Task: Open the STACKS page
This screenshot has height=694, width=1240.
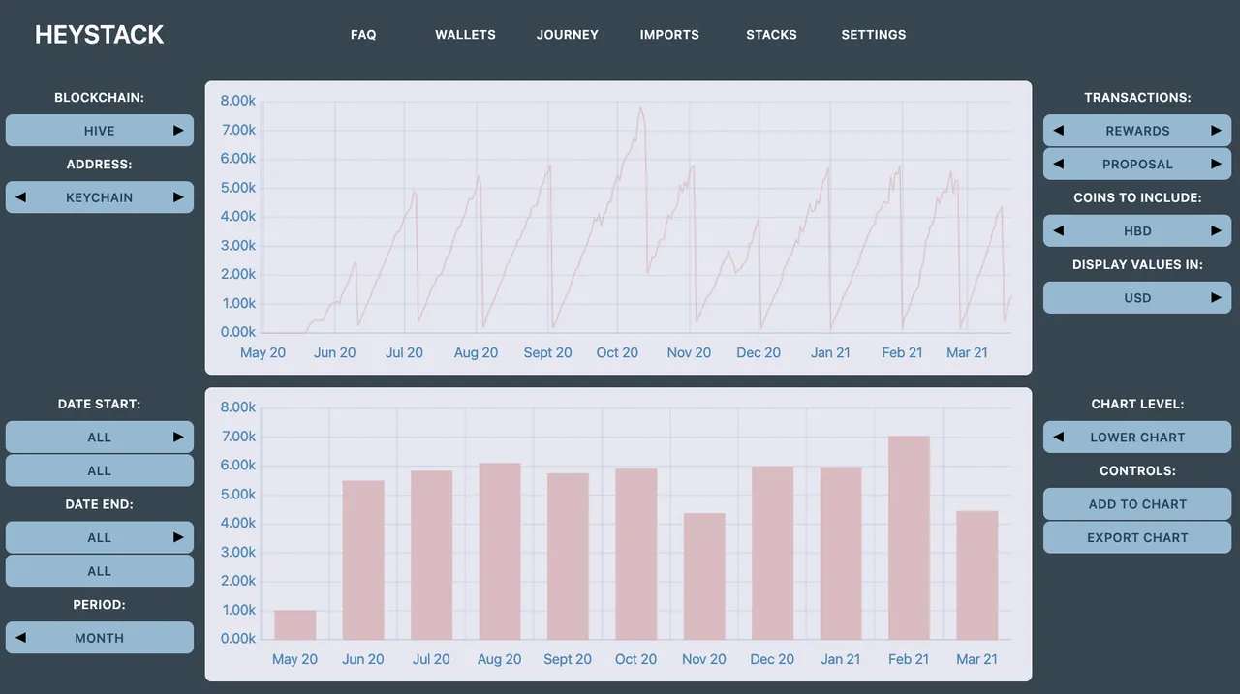Action: click(771, 35)
